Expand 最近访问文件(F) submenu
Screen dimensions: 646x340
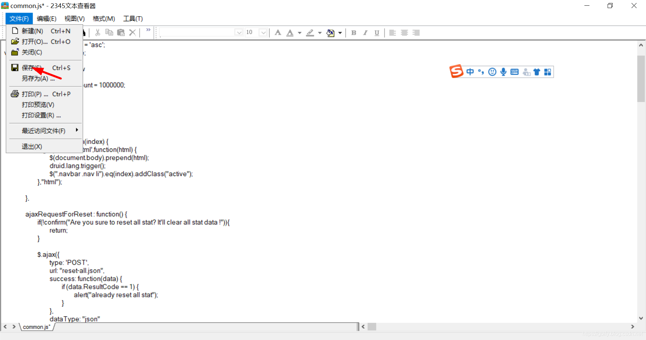44,131
